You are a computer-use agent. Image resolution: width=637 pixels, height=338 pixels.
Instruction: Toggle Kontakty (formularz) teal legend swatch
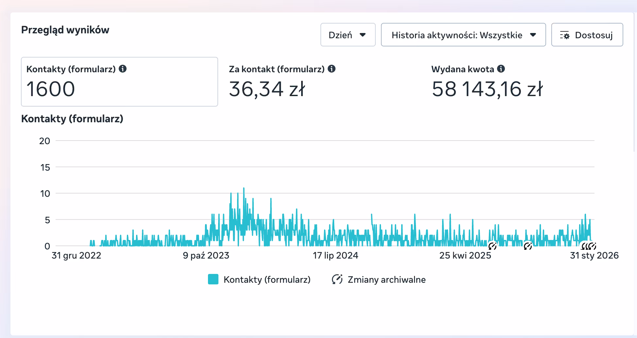pyautogui.click(x=213, y=279)
